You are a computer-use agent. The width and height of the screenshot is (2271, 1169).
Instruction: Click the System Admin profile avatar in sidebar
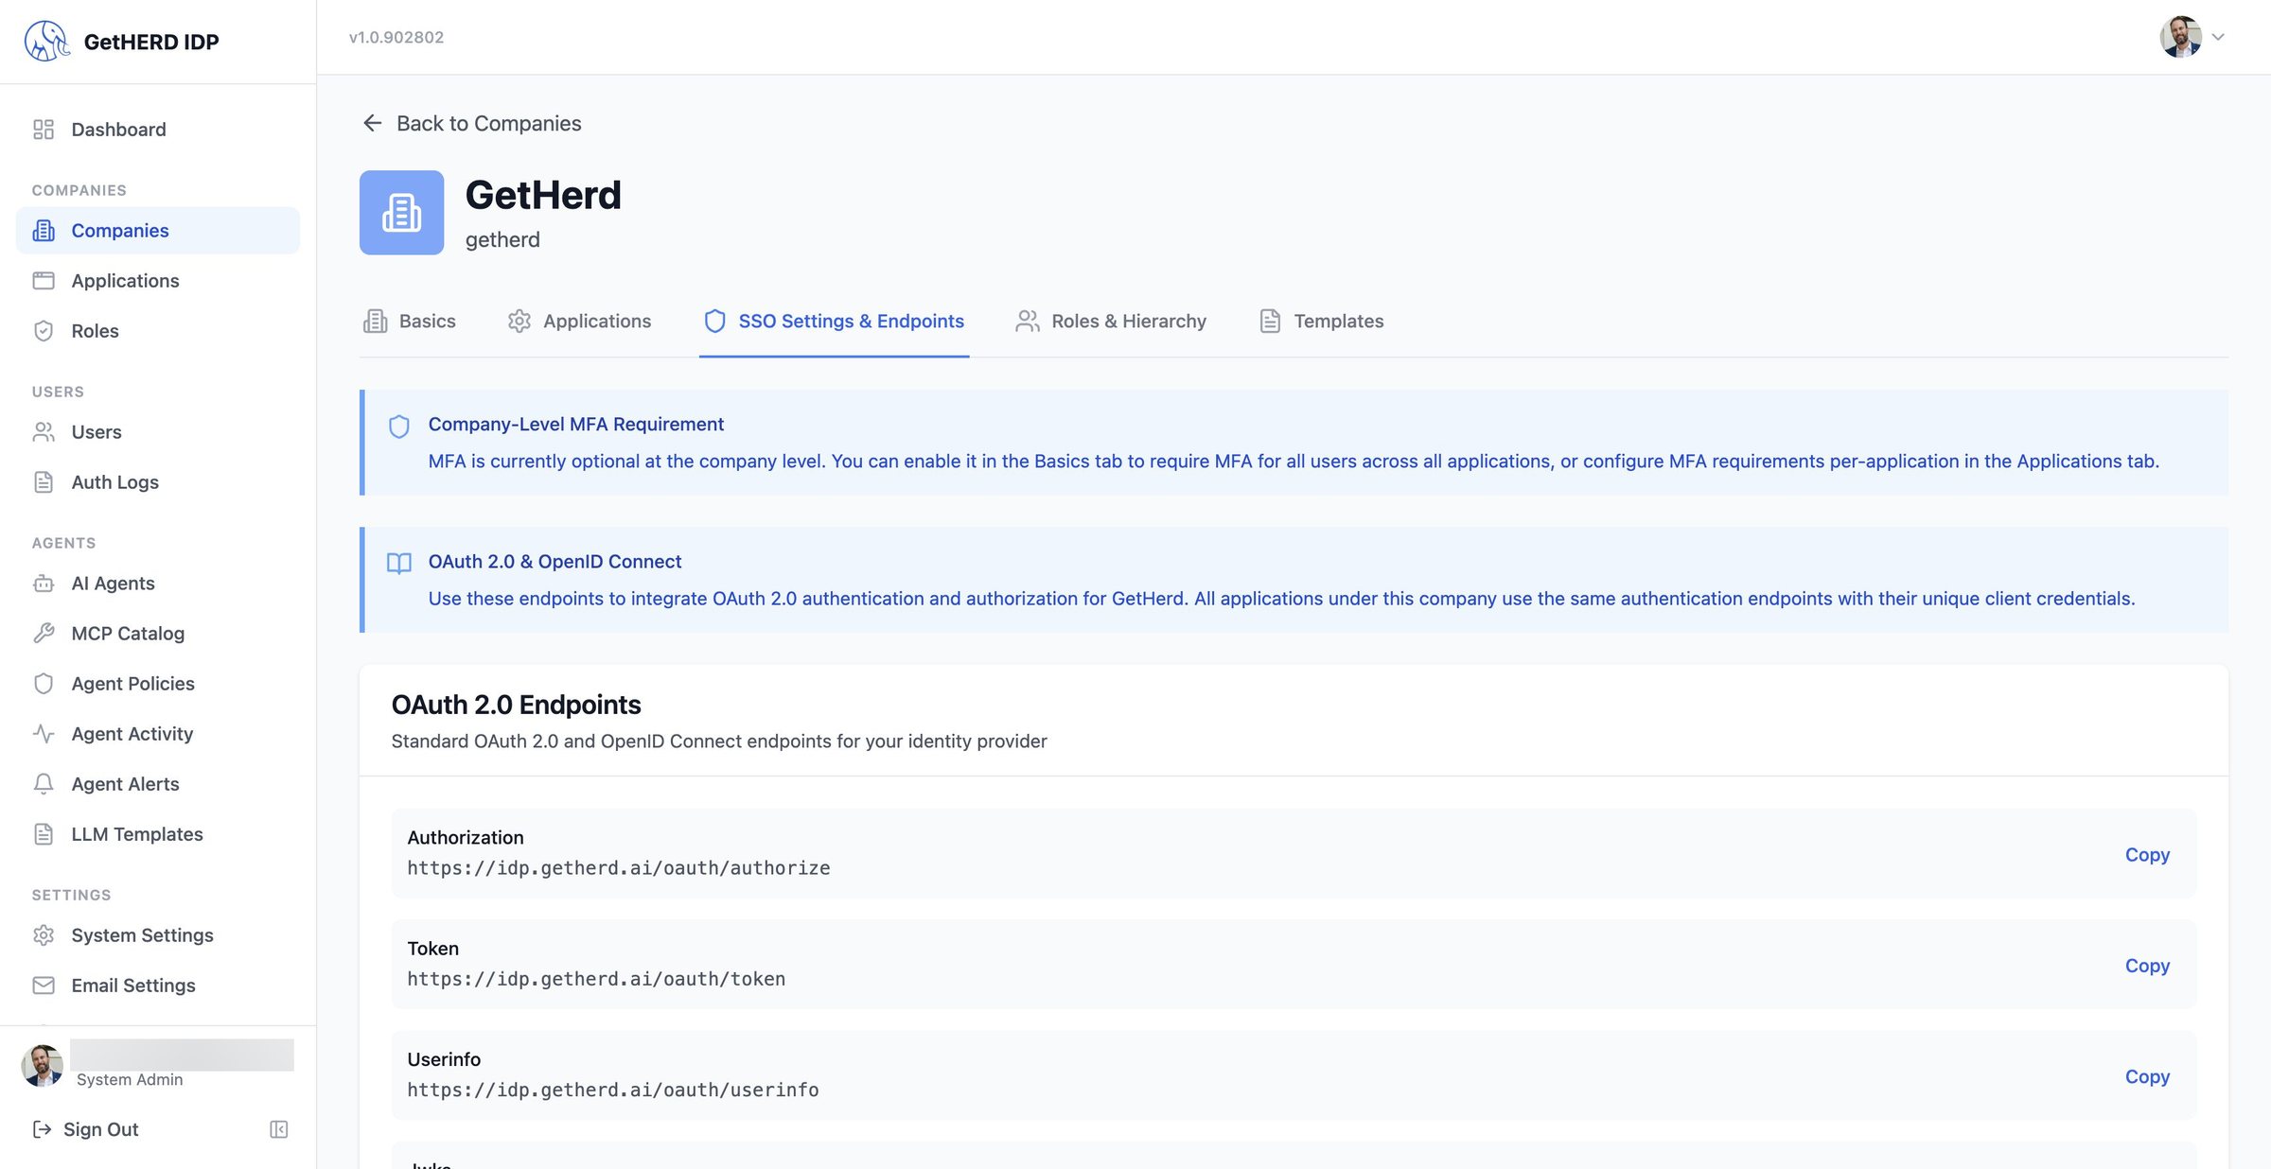point(43,1066)
